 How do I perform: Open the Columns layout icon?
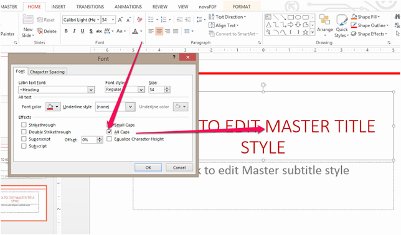pyautogui.click(x=187, y=31)
